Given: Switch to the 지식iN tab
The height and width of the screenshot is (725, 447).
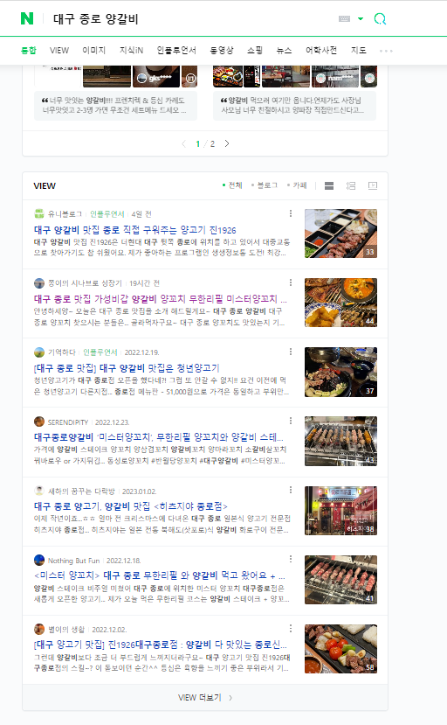Looking at the screenshot, I should point(132,50).
